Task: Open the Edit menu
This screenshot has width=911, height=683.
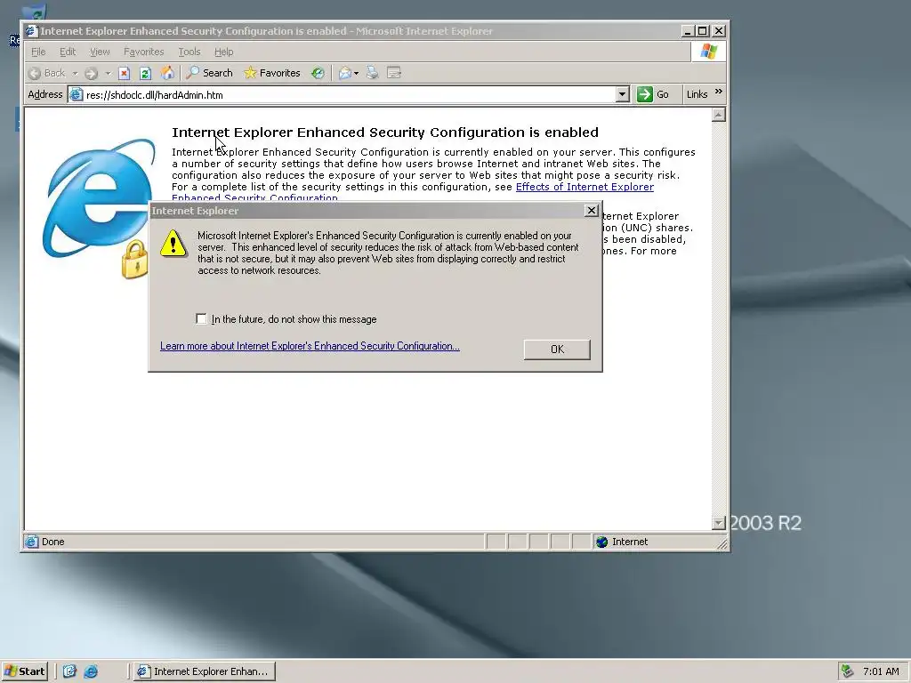Action: (x=68, y=52)
